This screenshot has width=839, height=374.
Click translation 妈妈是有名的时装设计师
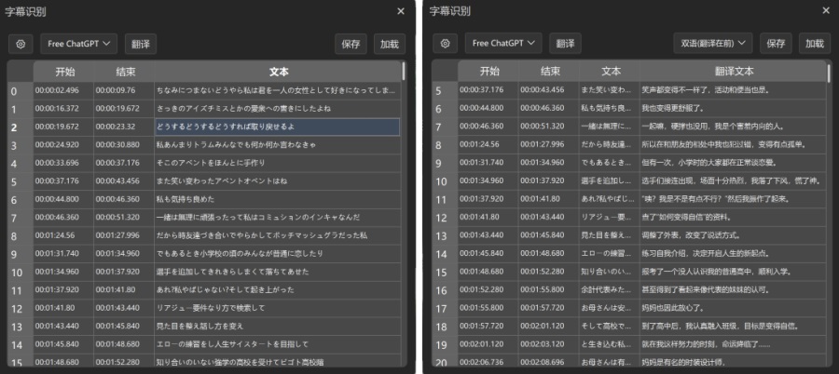click(735, 362)
